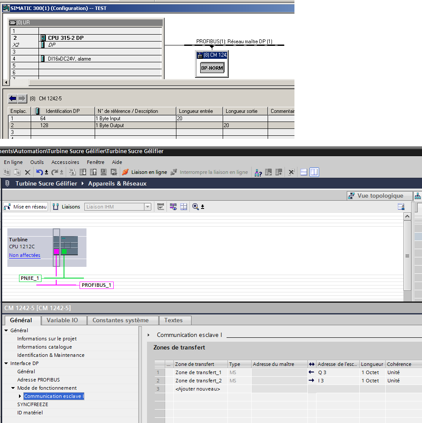The image size is (422, 423).
Task: Click the back arrow above CM 1242-5
Action: coord(13,99)
